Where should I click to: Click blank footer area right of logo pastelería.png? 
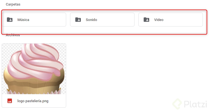(57, 101)
